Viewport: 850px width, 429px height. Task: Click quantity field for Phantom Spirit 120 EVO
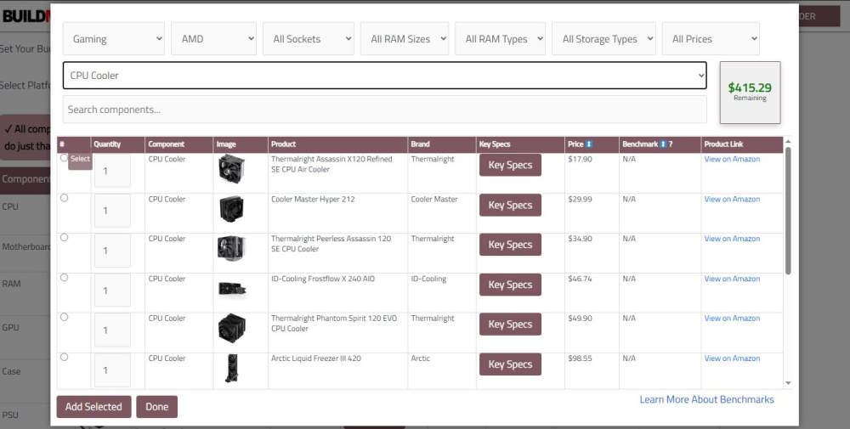pos(112,330)
